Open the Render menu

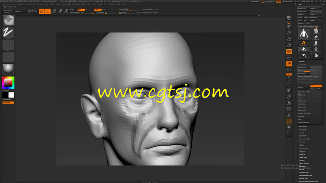click(x=83, y=4)
